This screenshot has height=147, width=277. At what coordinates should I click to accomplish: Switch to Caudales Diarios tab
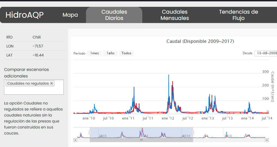tap(114, 15)
